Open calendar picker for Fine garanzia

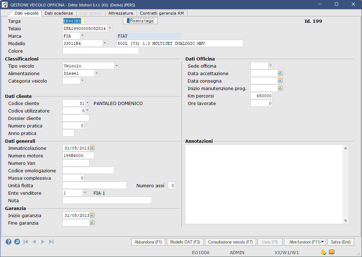tap(92, 223)
